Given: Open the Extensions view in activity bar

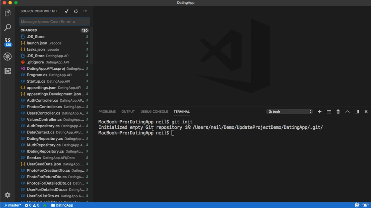Looking at the screenshot, I should tap(7, 71).
